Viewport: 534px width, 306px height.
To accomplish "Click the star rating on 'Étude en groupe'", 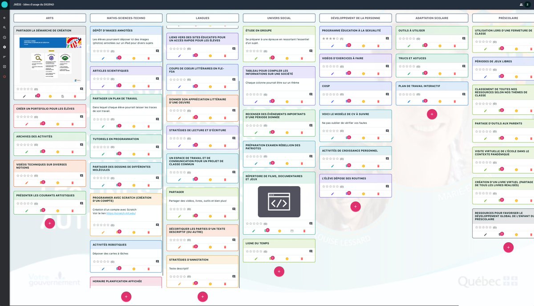I will coord(253,51).
